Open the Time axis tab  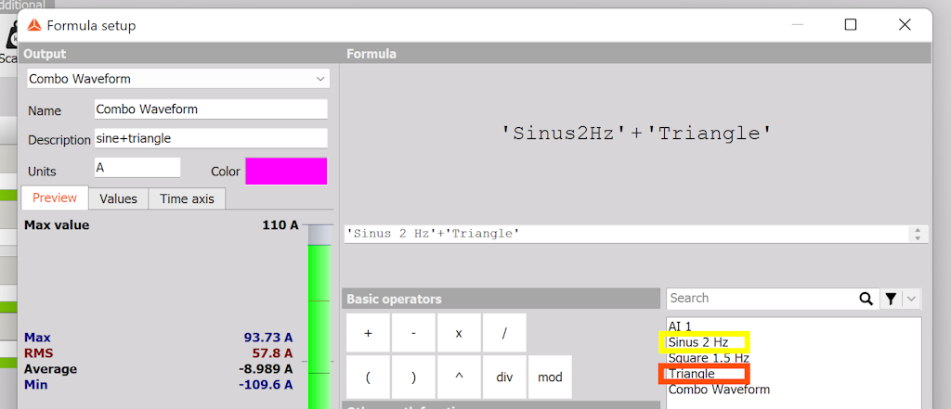coord(187,198)
